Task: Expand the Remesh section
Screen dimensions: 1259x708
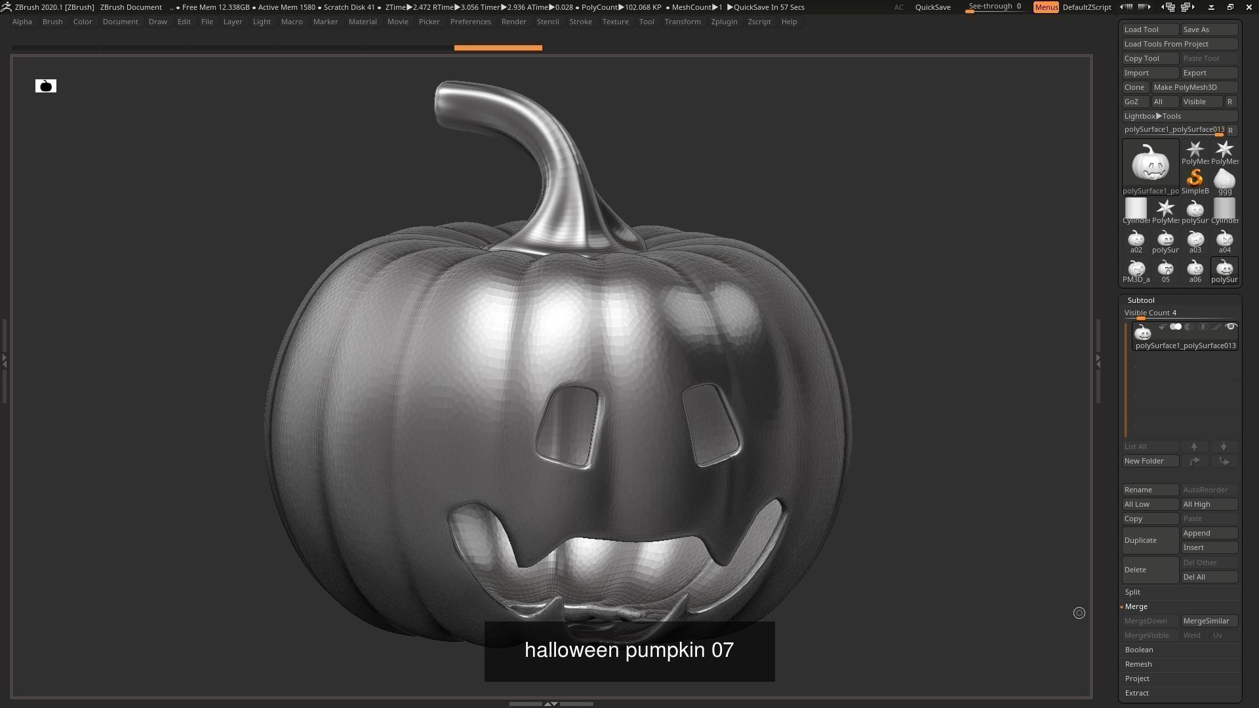Action: 1138,664
